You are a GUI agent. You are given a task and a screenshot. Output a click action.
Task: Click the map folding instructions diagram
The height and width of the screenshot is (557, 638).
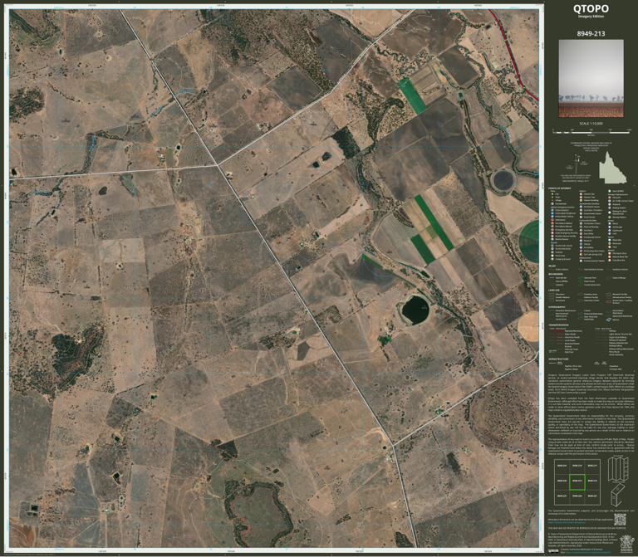(618, 481)
